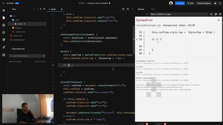Click parcel-bundler dependency entry

pos(27,61)
